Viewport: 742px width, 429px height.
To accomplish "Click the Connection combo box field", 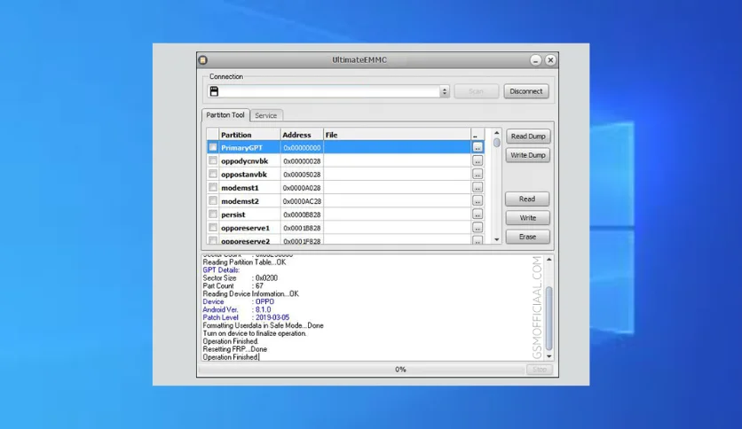I will [x=328, y=91].
